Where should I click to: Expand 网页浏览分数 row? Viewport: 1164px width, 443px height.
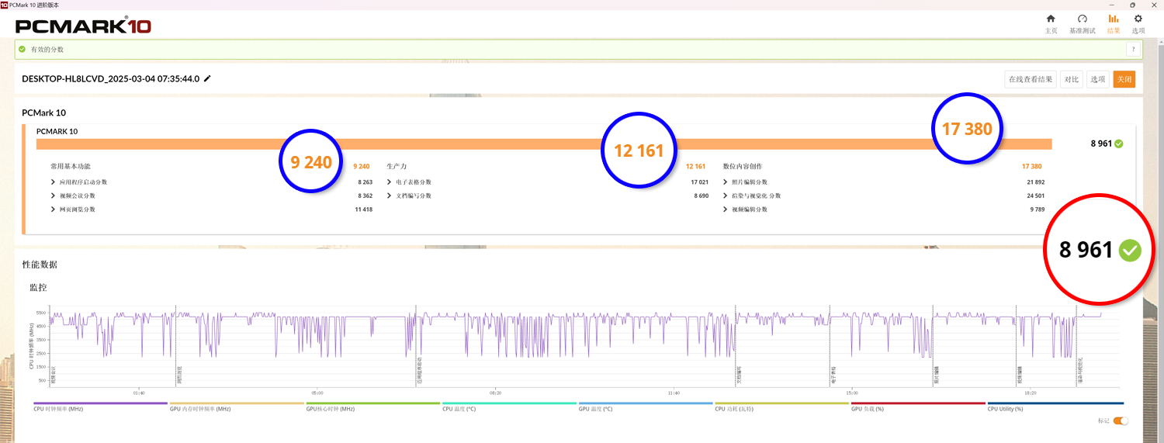(x=53, y=209)
